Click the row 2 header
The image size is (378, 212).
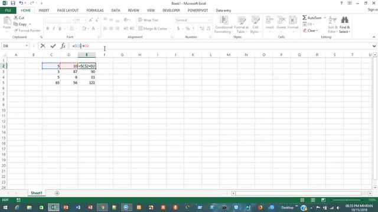point(4,66)
